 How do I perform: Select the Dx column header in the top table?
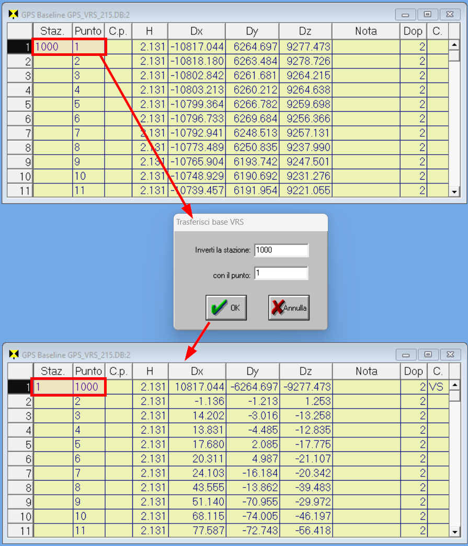pyautogui.click(x=197, y=31)
